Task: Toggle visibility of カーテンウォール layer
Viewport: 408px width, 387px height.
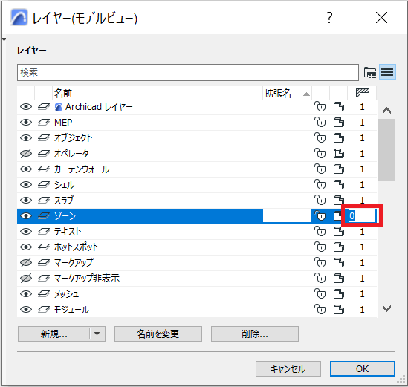Action: [x=26, y=169]
